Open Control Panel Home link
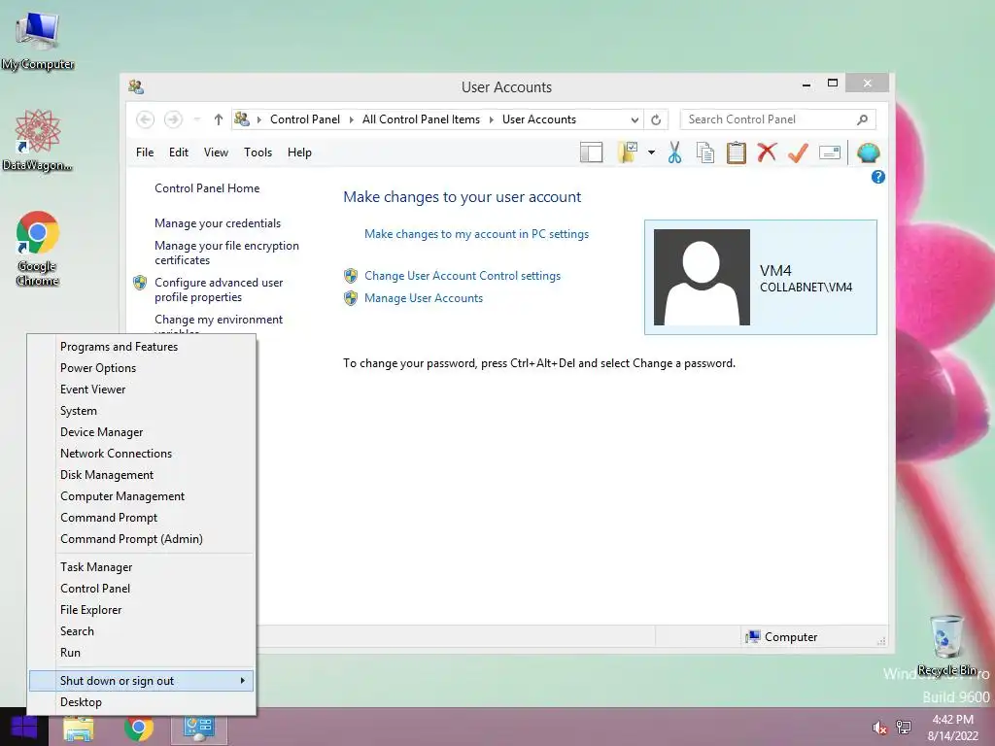Screen dimensions: 995x746 [x=207, y=188]
